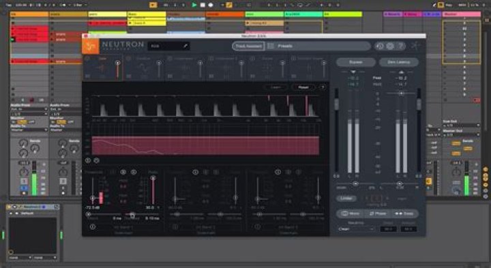Viewport: 491px width, 268px height.
Task: Toggle Kick track activator button 1
Action: tap(24, 181)
